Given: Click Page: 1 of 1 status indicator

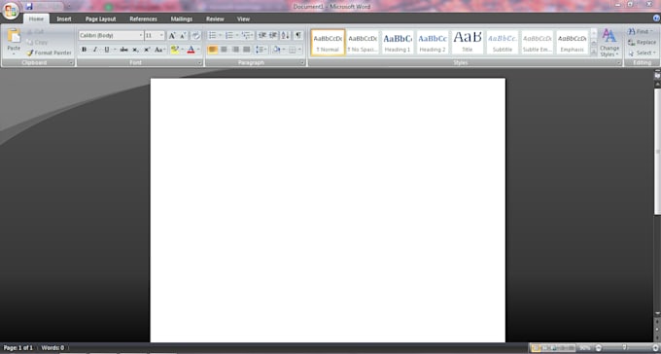Looking at the screenshot, I should [18, 348].
